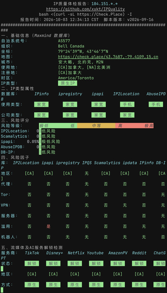Click the green 极低 risk segment
Screen dimensions: 167x293
click(49, 126)
